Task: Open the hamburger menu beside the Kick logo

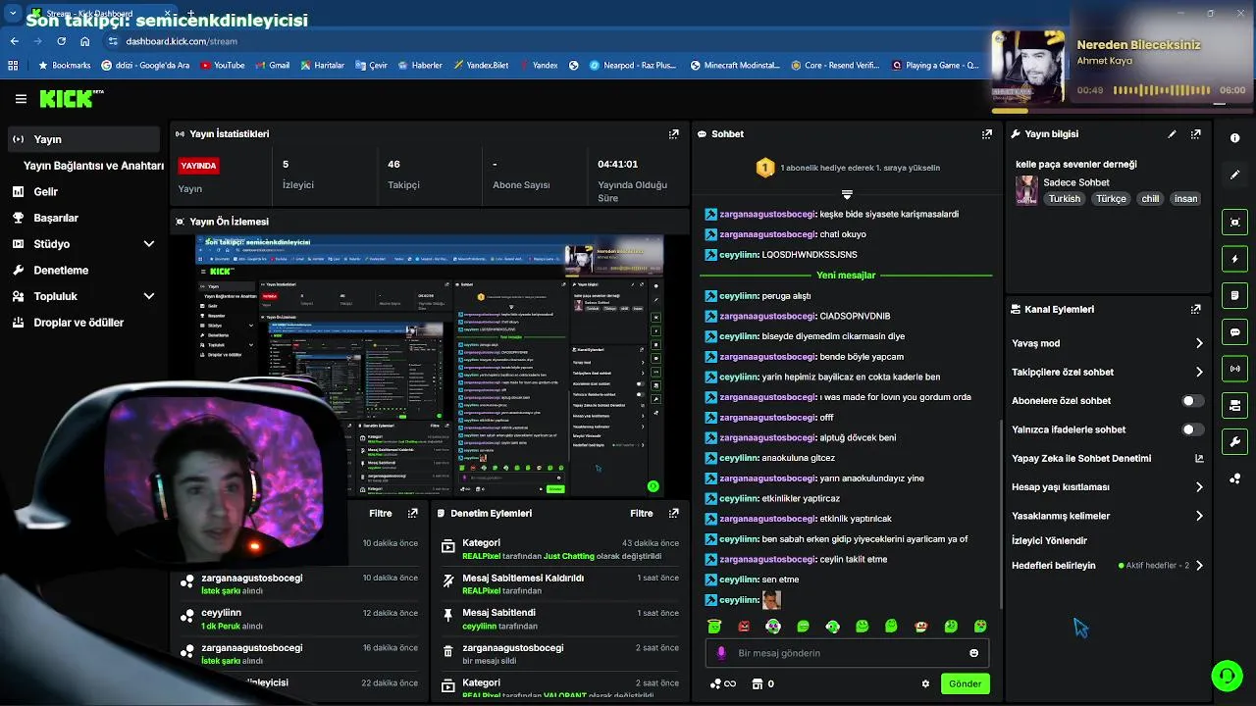Action: click(x=21, y=99)
